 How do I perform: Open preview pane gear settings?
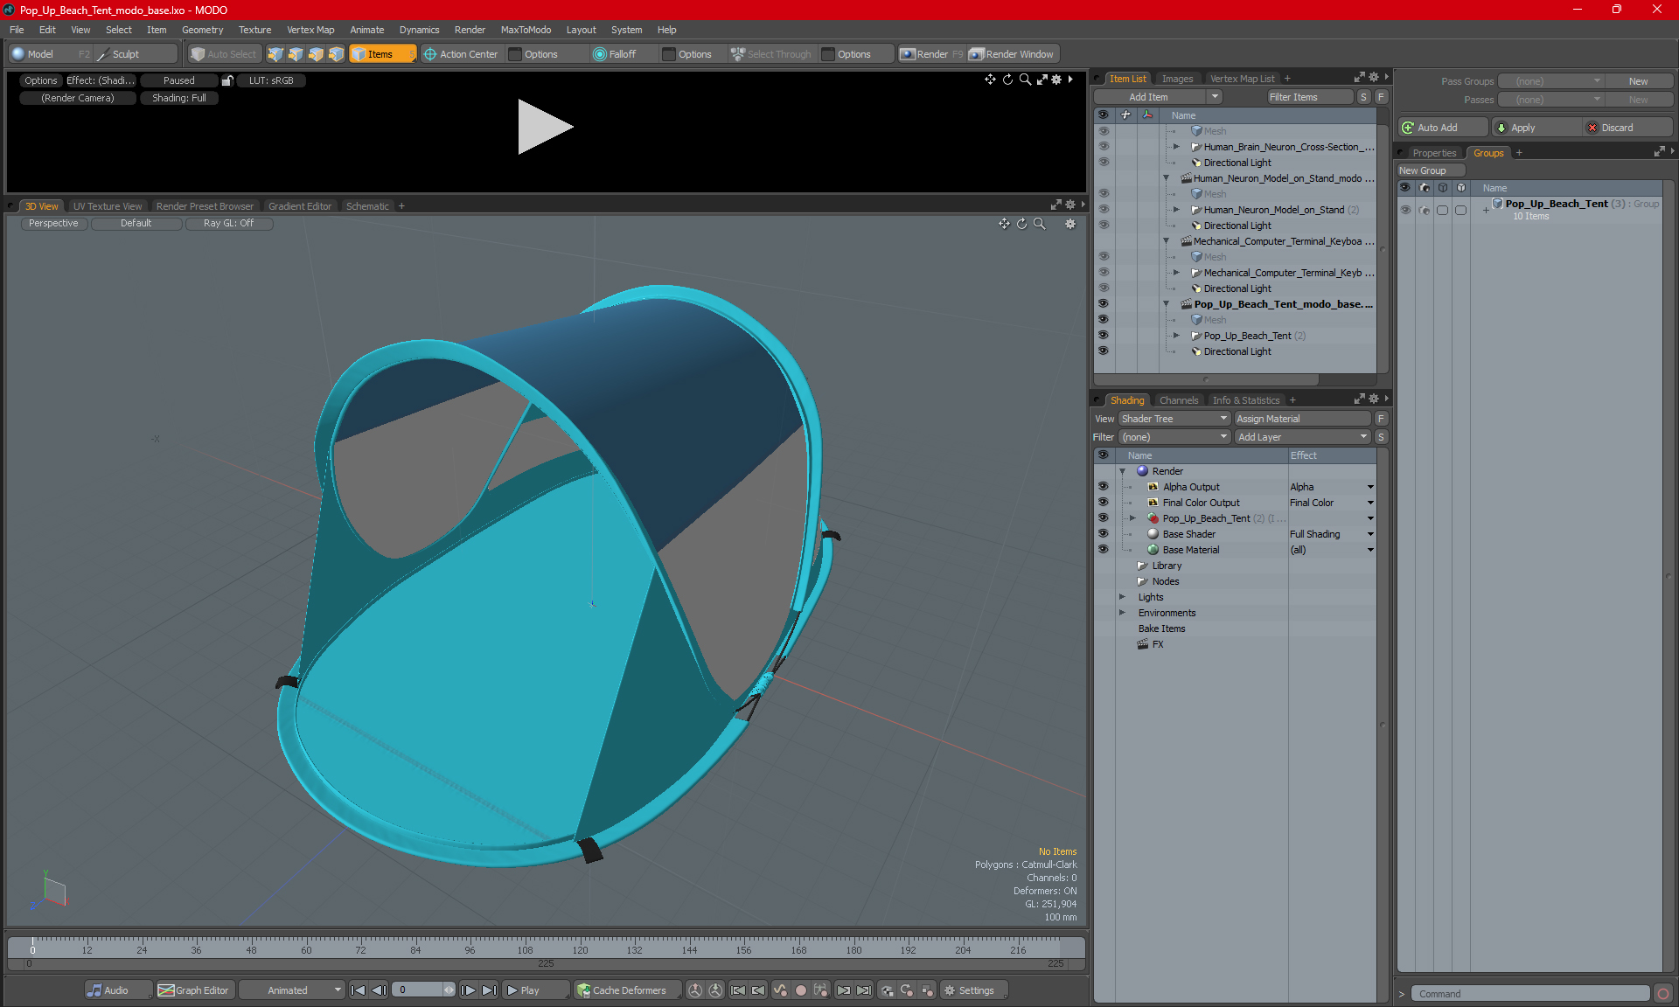pyautogui.click(x=1056, y=80)
